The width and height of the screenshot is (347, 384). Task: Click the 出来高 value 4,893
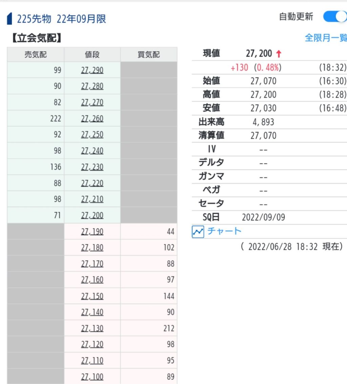(263, 122)
